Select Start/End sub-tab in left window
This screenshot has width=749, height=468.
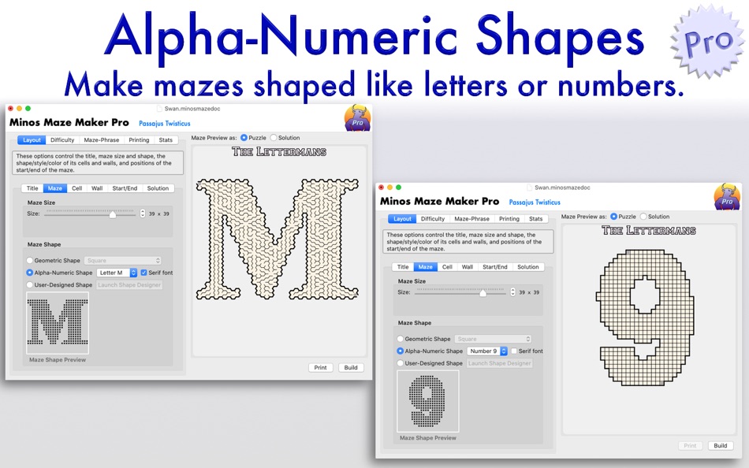pyautogui.click(x=125, y=188)
